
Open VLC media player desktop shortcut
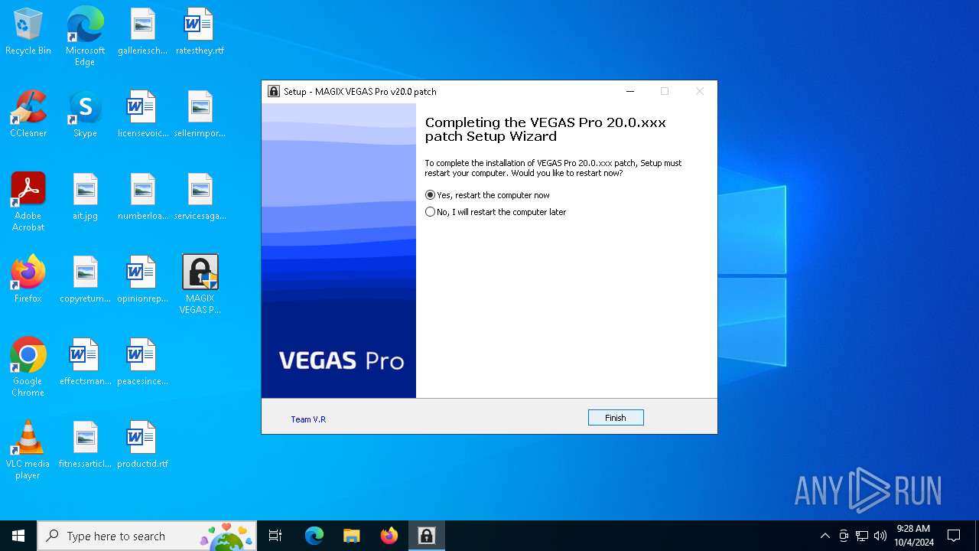(28, 450)
